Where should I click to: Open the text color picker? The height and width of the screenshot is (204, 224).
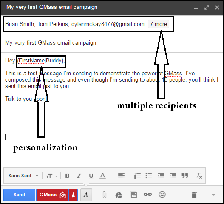105,176
